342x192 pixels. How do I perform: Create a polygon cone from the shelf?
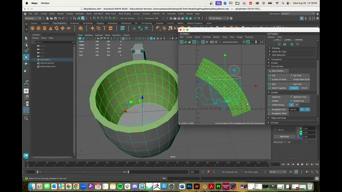[50, 28]
